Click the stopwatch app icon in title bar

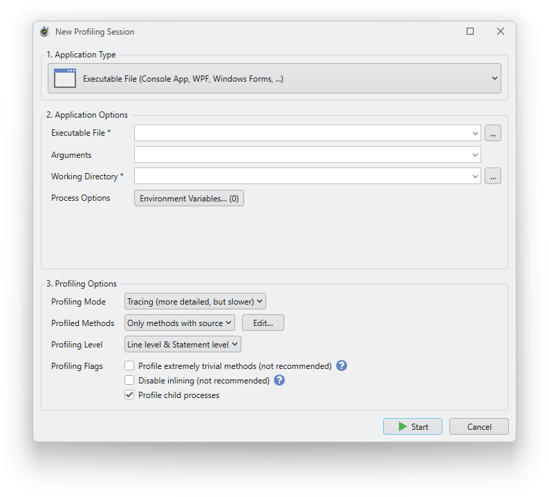pos(45,32)
